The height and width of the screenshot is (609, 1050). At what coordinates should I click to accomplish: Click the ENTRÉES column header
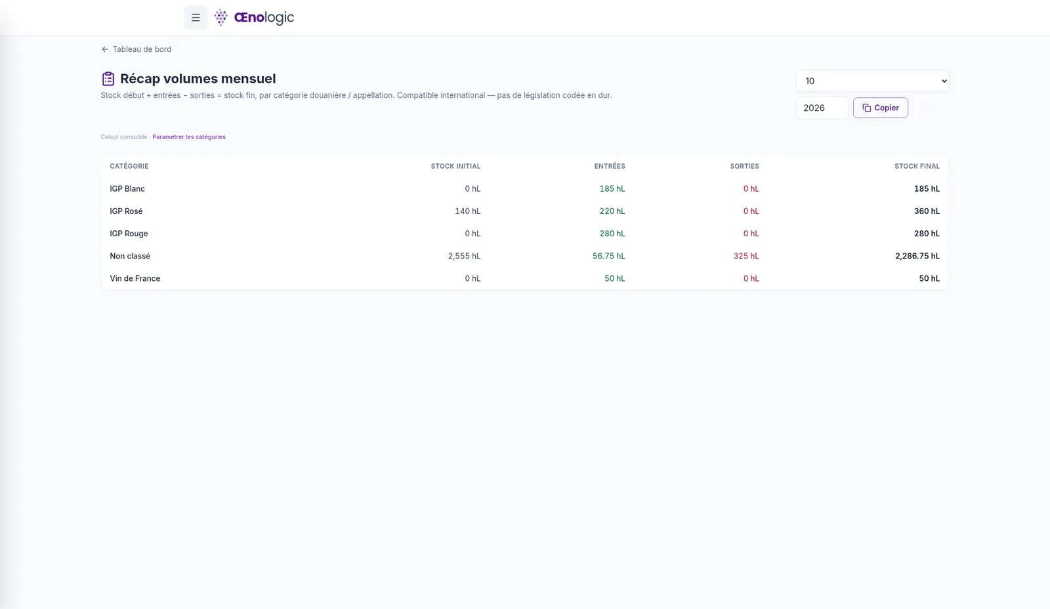tap(610, 166)
